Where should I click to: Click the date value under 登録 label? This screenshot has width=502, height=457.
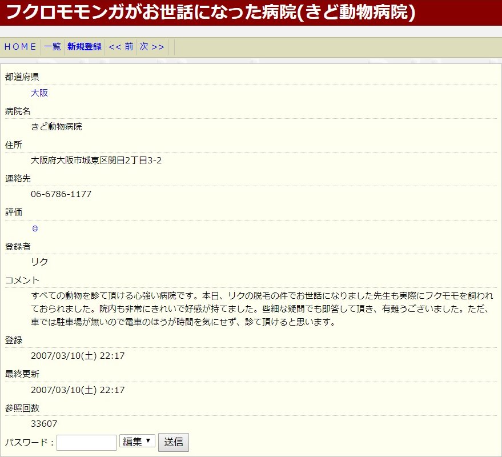tap(78, 356)
